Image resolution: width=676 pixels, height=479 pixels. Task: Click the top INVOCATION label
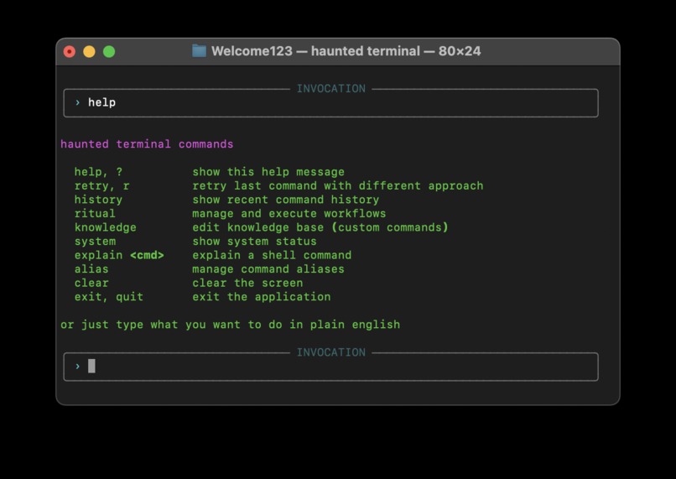tap(330, 89)
